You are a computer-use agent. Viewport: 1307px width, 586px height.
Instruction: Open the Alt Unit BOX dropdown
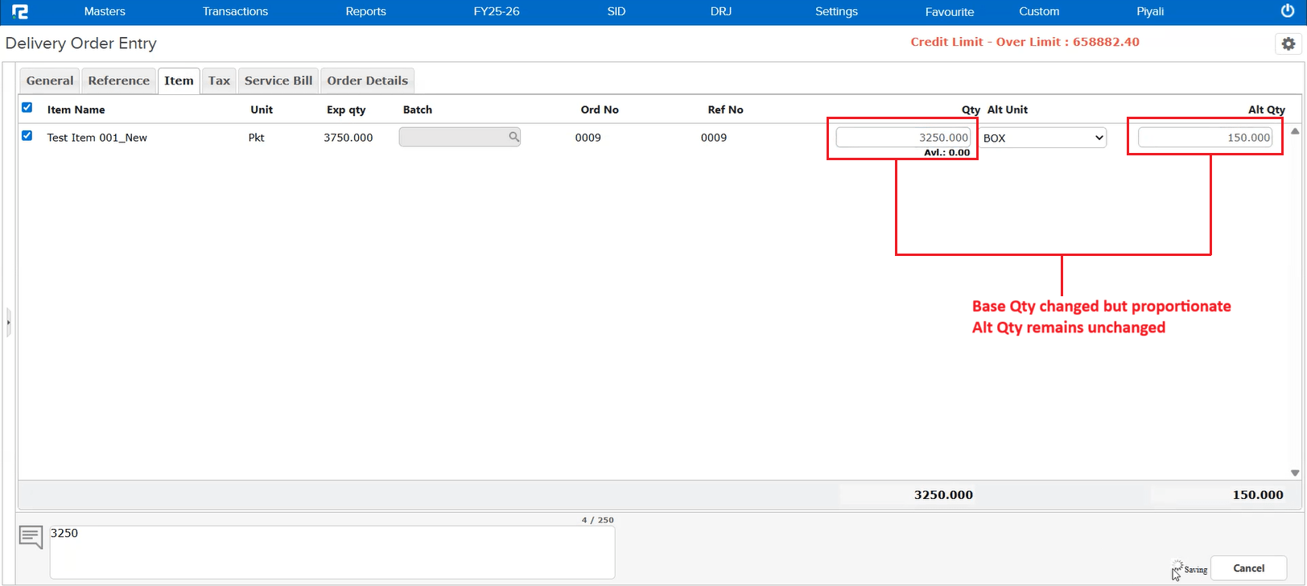pos(1043,138)
